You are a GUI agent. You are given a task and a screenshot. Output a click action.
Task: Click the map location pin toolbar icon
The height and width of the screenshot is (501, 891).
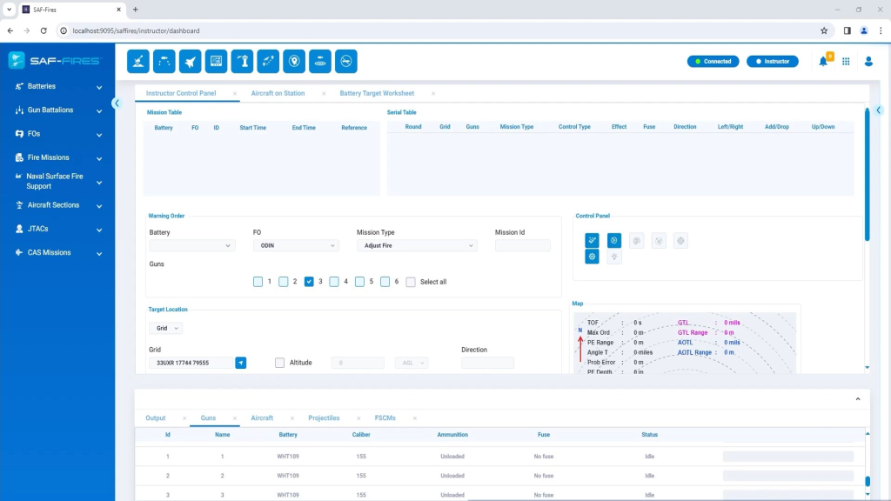pos(294,62)
